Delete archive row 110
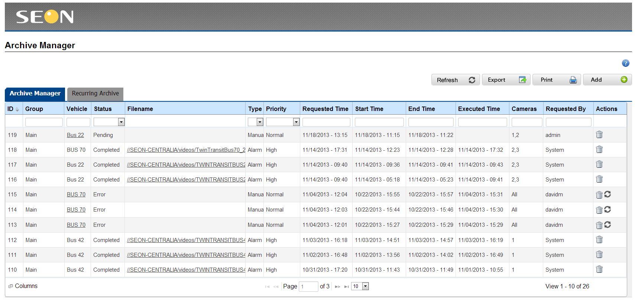 click(x=599, y=269)
